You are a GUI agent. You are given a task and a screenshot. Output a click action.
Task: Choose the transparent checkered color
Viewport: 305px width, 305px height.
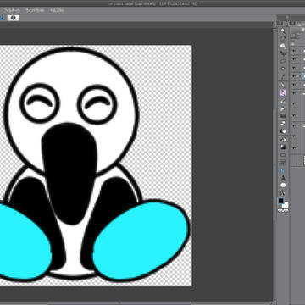(x=283, y=210)
